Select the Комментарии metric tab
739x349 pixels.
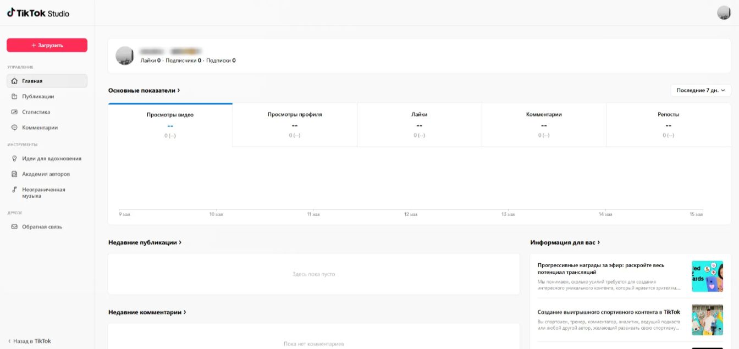[544, 125]
